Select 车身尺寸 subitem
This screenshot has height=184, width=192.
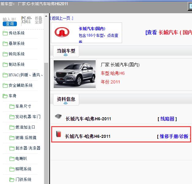23,106
